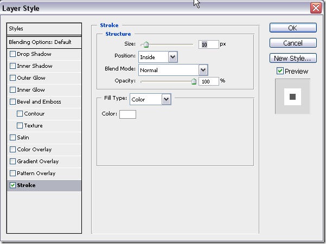This screenshot has height=244, width=326.
Task: Close the Layer Style dialog
Action: [315, 8]
